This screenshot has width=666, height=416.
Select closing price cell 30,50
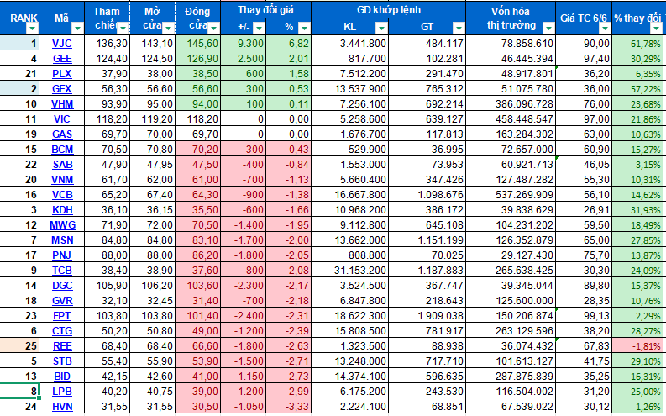point(198,407)
